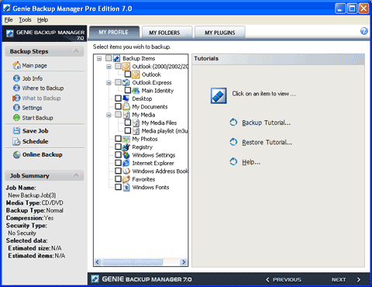
Task: Check the Media playlist (m3u) checkbox
Action: (128, 130)
